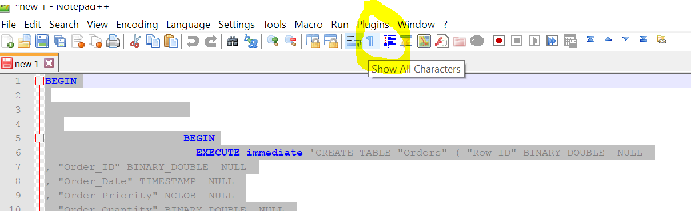Save the current file
Viewport: 691px width, 211px height.
[42, 41]
